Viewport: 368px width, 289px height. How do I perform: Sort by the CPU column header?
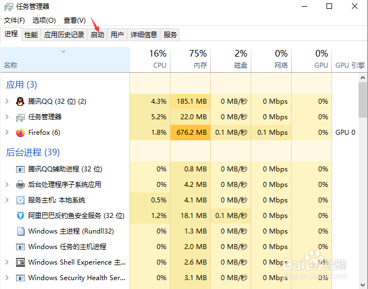[x=150, y=59]
